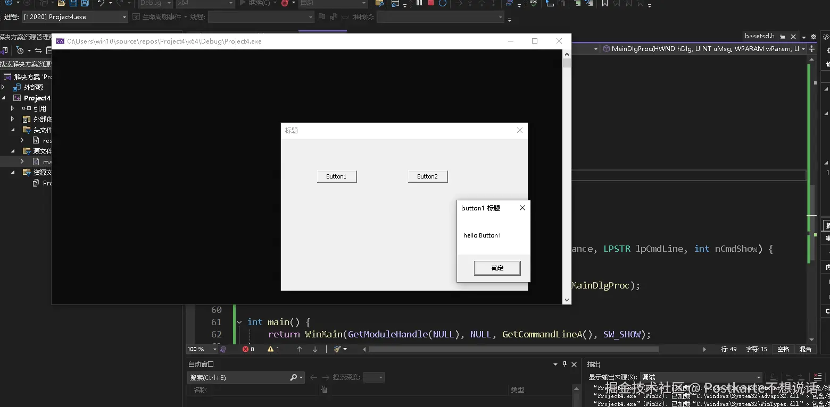Click the yellow warning count indicator
Viewport: 830px width, 407px height.
point(273,349)
